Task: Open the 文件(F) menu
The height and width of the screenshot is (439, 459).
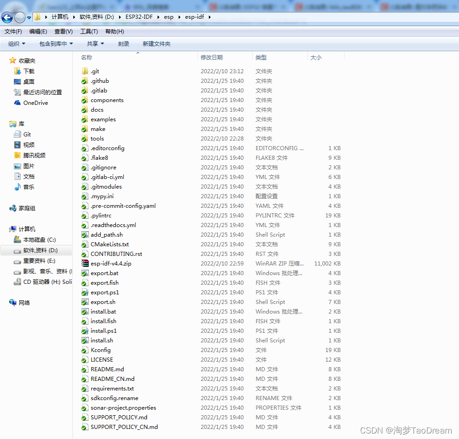Action: pyautogui.click(x=13, y=32)
